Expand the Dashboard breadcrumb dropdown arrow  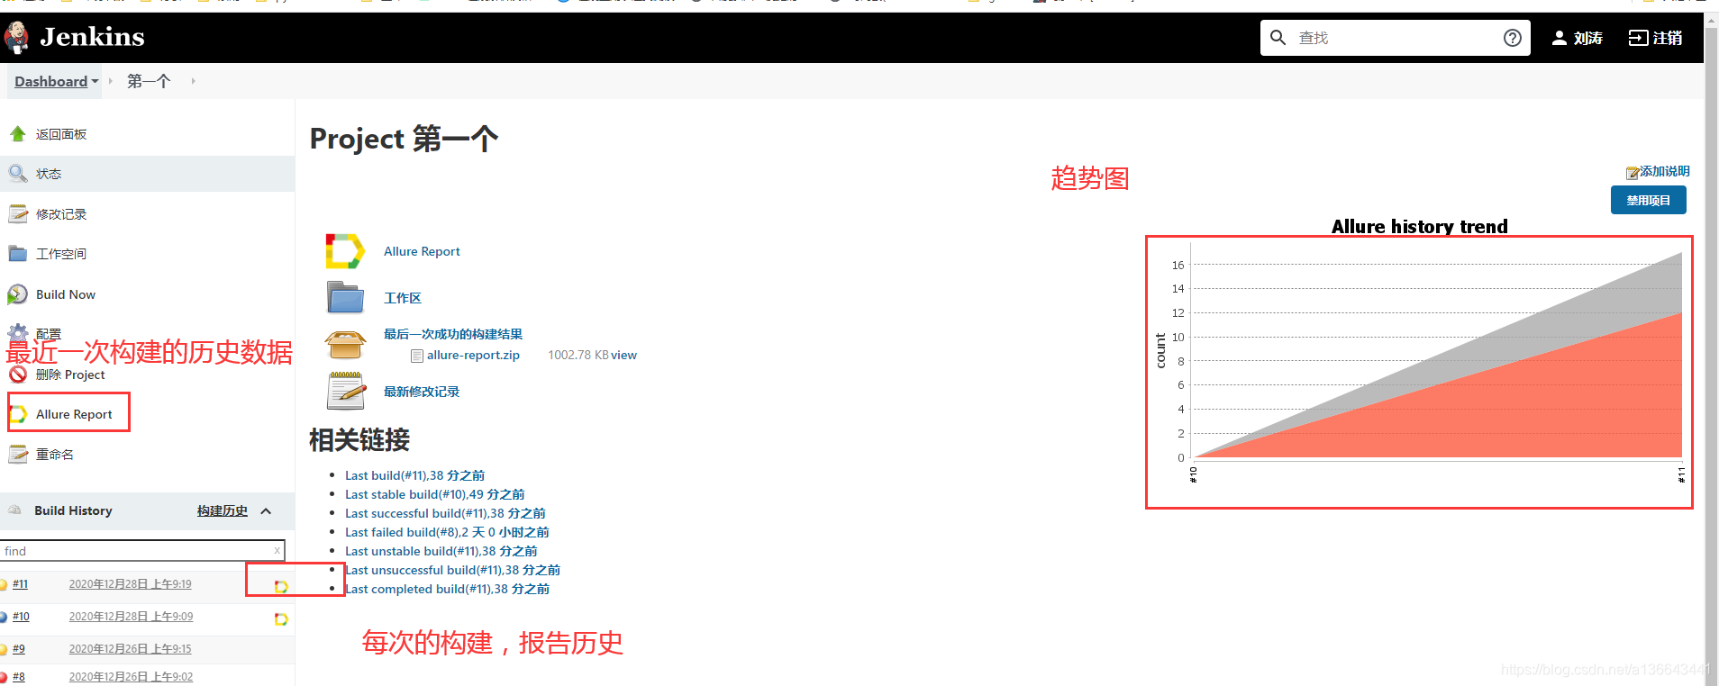tap(95, 81)
